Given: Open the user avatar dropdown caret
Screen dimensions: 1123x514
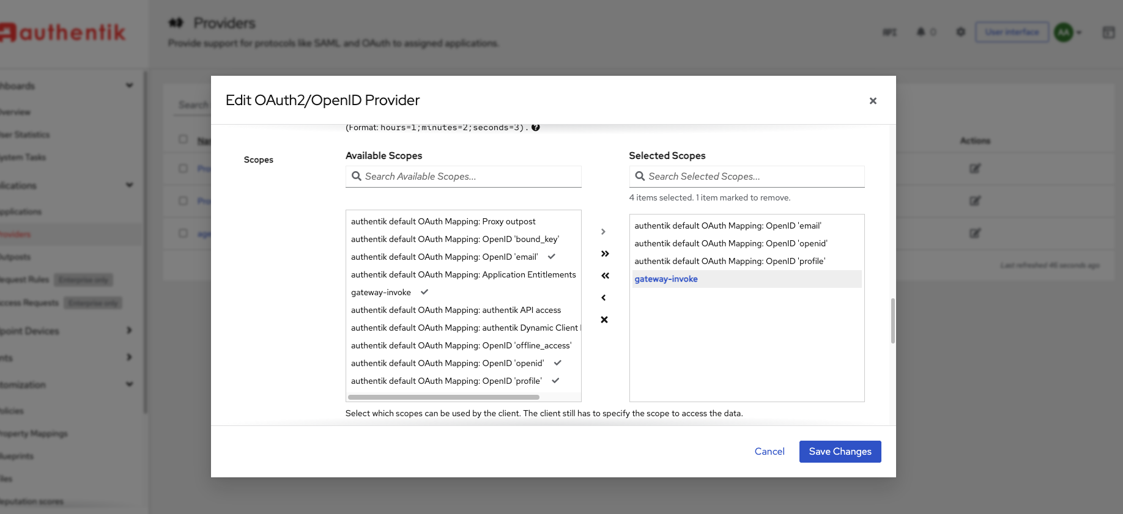Looking at the screenshot, I should point(1079,32).
